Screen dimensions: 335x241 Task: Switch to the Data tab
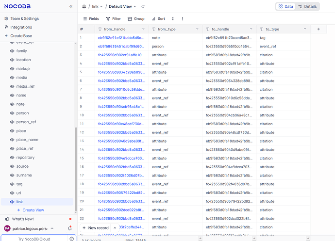click(285, 6)
